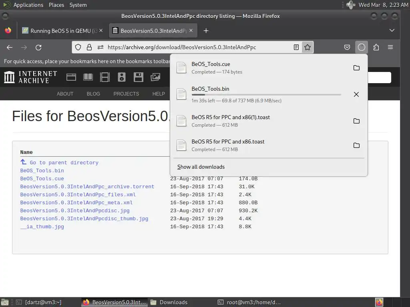Viewport: 410px width, 307px height.
Task: Open Internet Archive Web section icon
Action: tap(71, 77)
